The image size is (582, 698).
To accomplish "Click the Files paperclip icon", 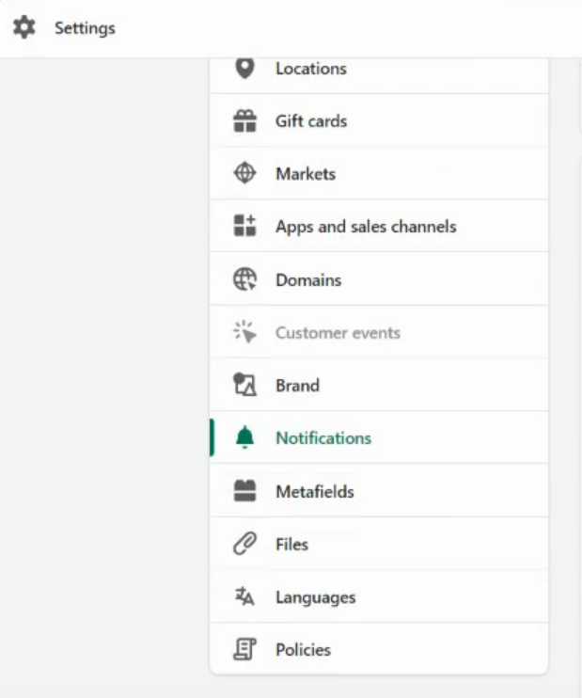I will pos(244,544).
